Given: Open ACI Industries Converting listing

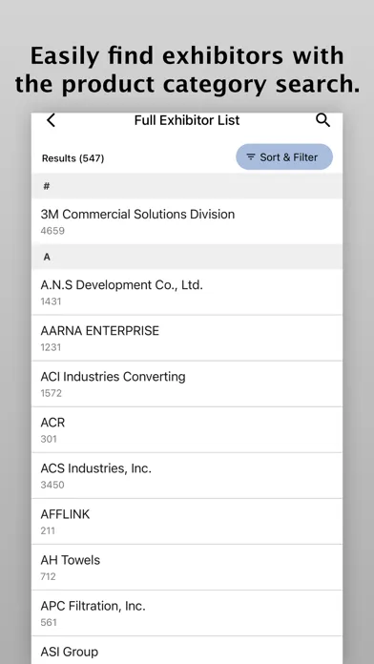Looking at the screenshot, I should [x=187, y=384].
